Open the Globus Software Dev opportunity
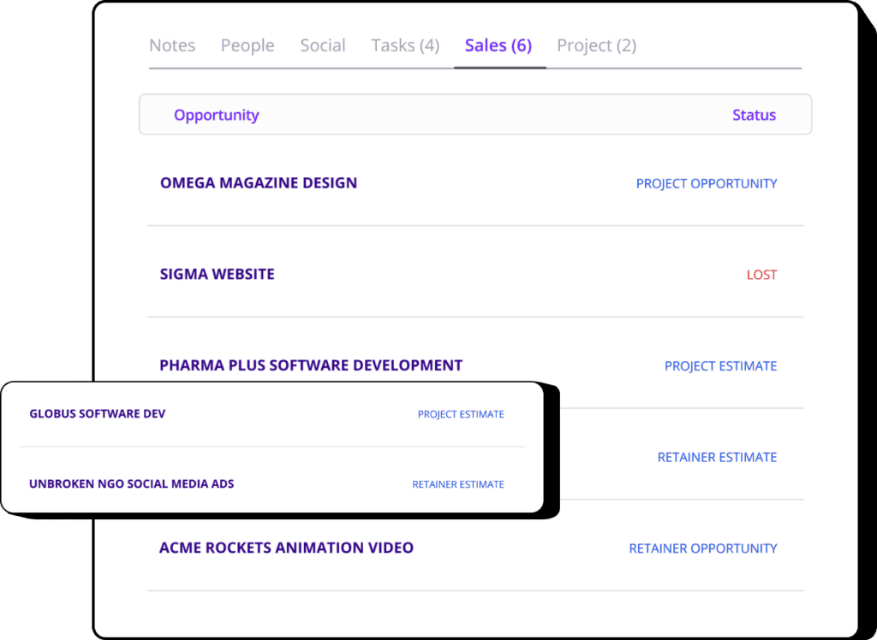This screenshot has height=640, width=877. tap(98, 414)
